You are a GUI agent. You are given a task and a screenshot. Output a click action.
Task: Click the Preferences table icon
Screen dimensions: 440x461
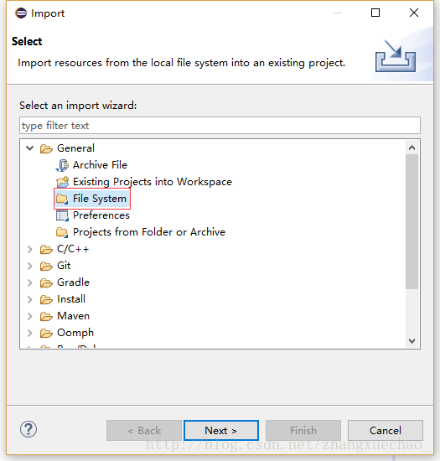coord(62,215)
